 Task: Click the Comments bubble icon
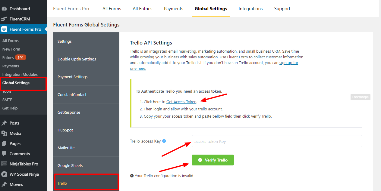click(x=4, y=154)
